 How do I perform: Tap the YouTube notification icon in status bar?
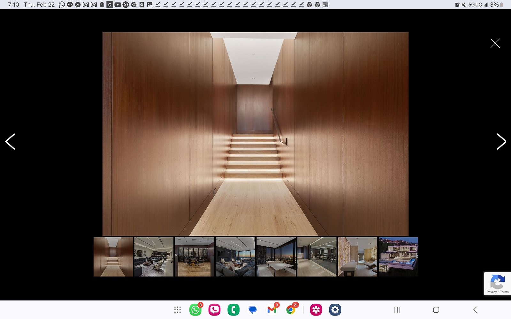coord(118,5)
